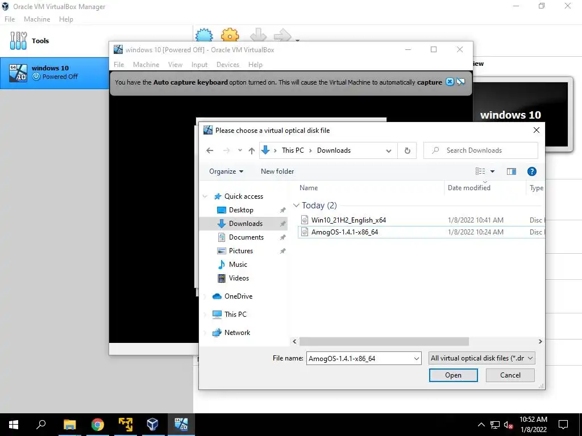Collapse the Today (2) group

tap(296, 206)
